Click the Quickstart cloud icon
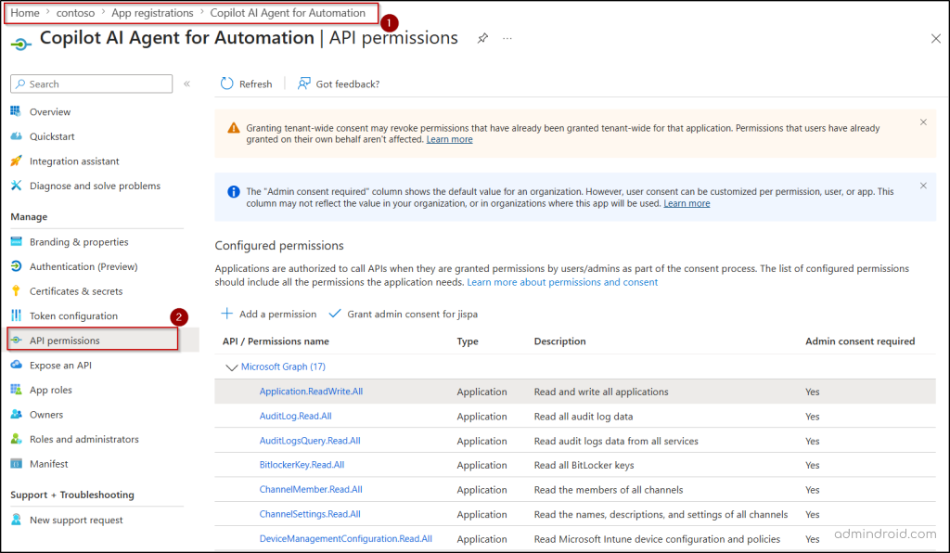950x553 pixels. 16,135
